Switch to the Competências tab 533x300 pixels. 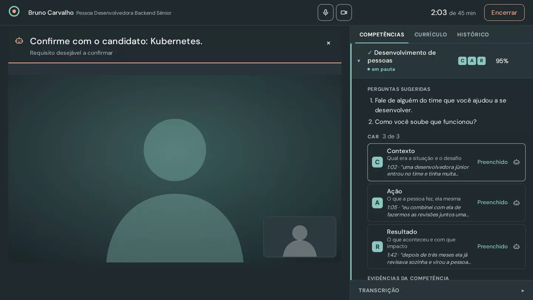coord(382,34)
